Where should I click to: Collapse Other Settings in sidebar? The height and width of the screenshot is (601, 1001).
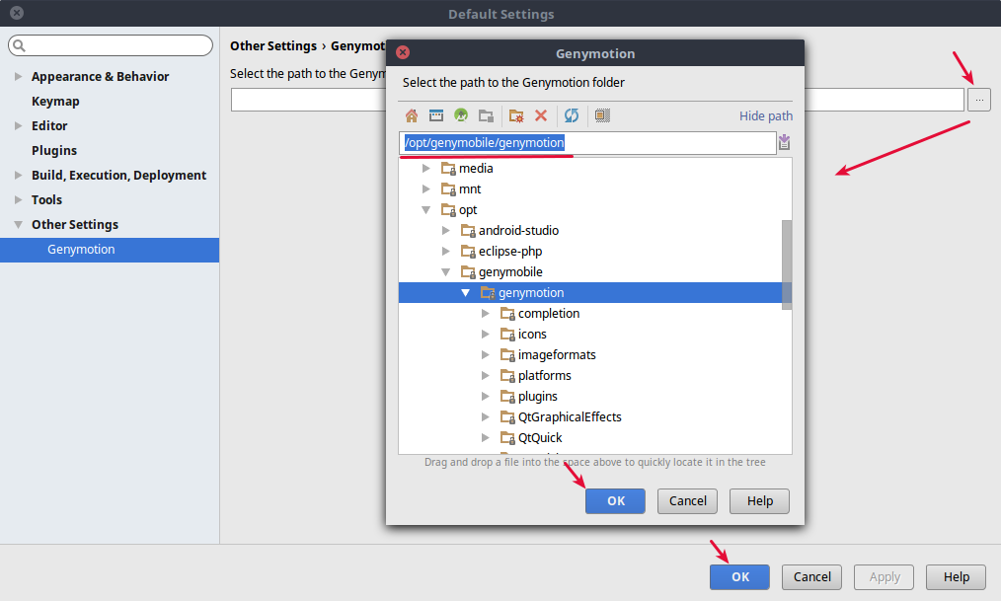(x=18, y=225)
